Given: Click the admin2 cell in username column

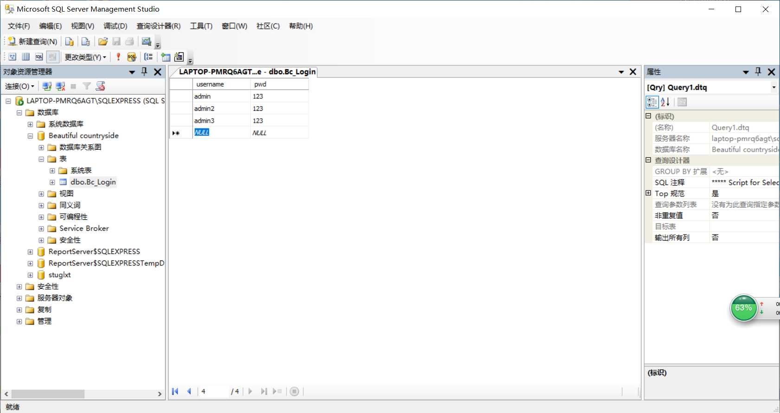Looking at the screenshot, I should coord(222,108).
